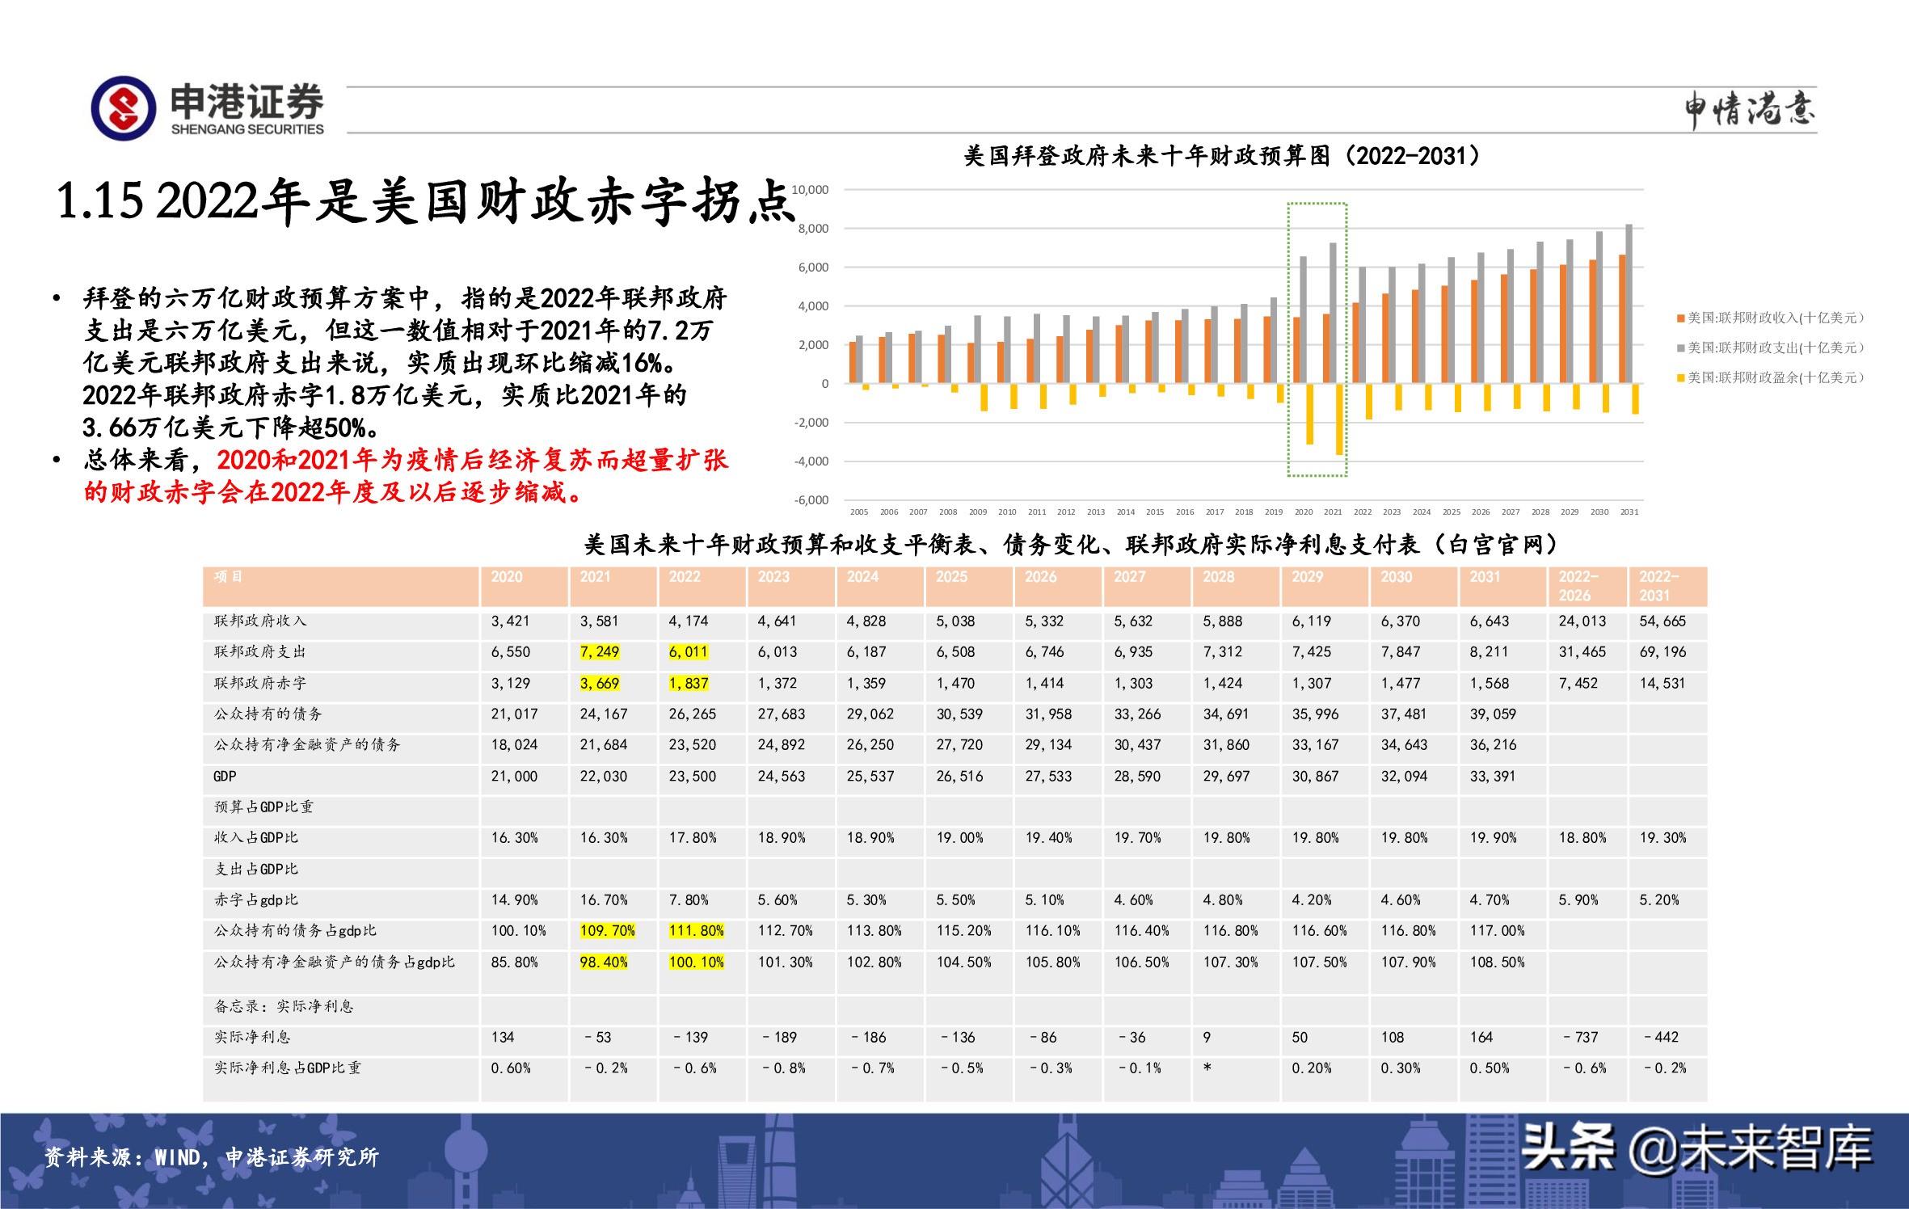1909x1209 pixels.
Task: Click the highlighted cell 111.80%
Action: point(697,931)
